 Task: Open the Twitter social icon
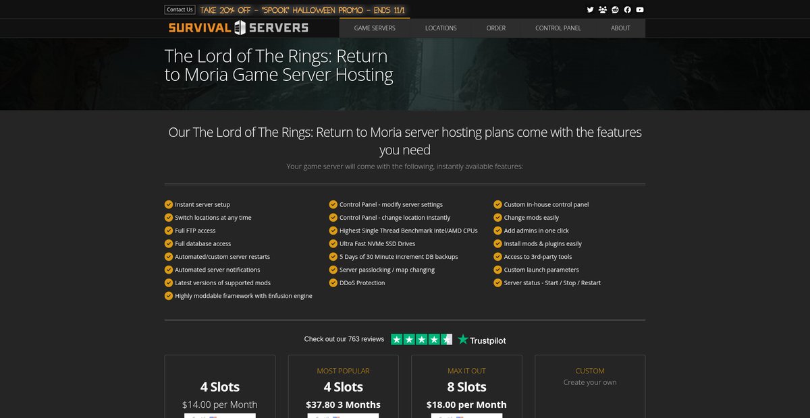pos(590,9)
